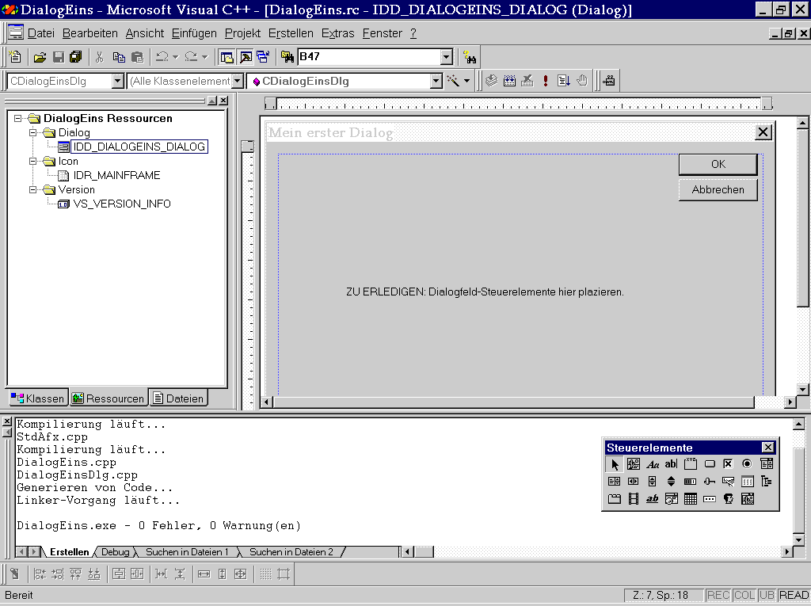Select IDR_MAINFRAME icon resource
The width and height of the screenshot is (811, 606).
point(116,175)
